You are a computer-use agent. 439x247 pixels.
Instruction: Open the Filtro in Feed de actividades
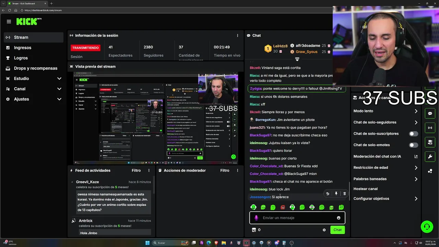pyautogui.click(x=136, y=170)
